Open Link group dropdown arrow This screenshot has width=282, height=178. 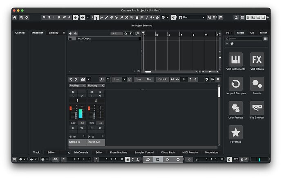pyautogui.click(x=124, y=79)
